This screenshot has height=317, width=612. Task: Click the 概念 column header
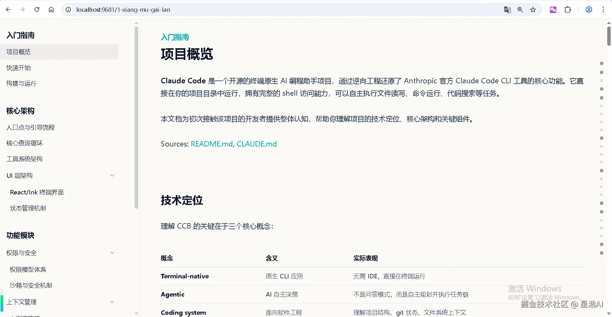[x=167, y=258]
